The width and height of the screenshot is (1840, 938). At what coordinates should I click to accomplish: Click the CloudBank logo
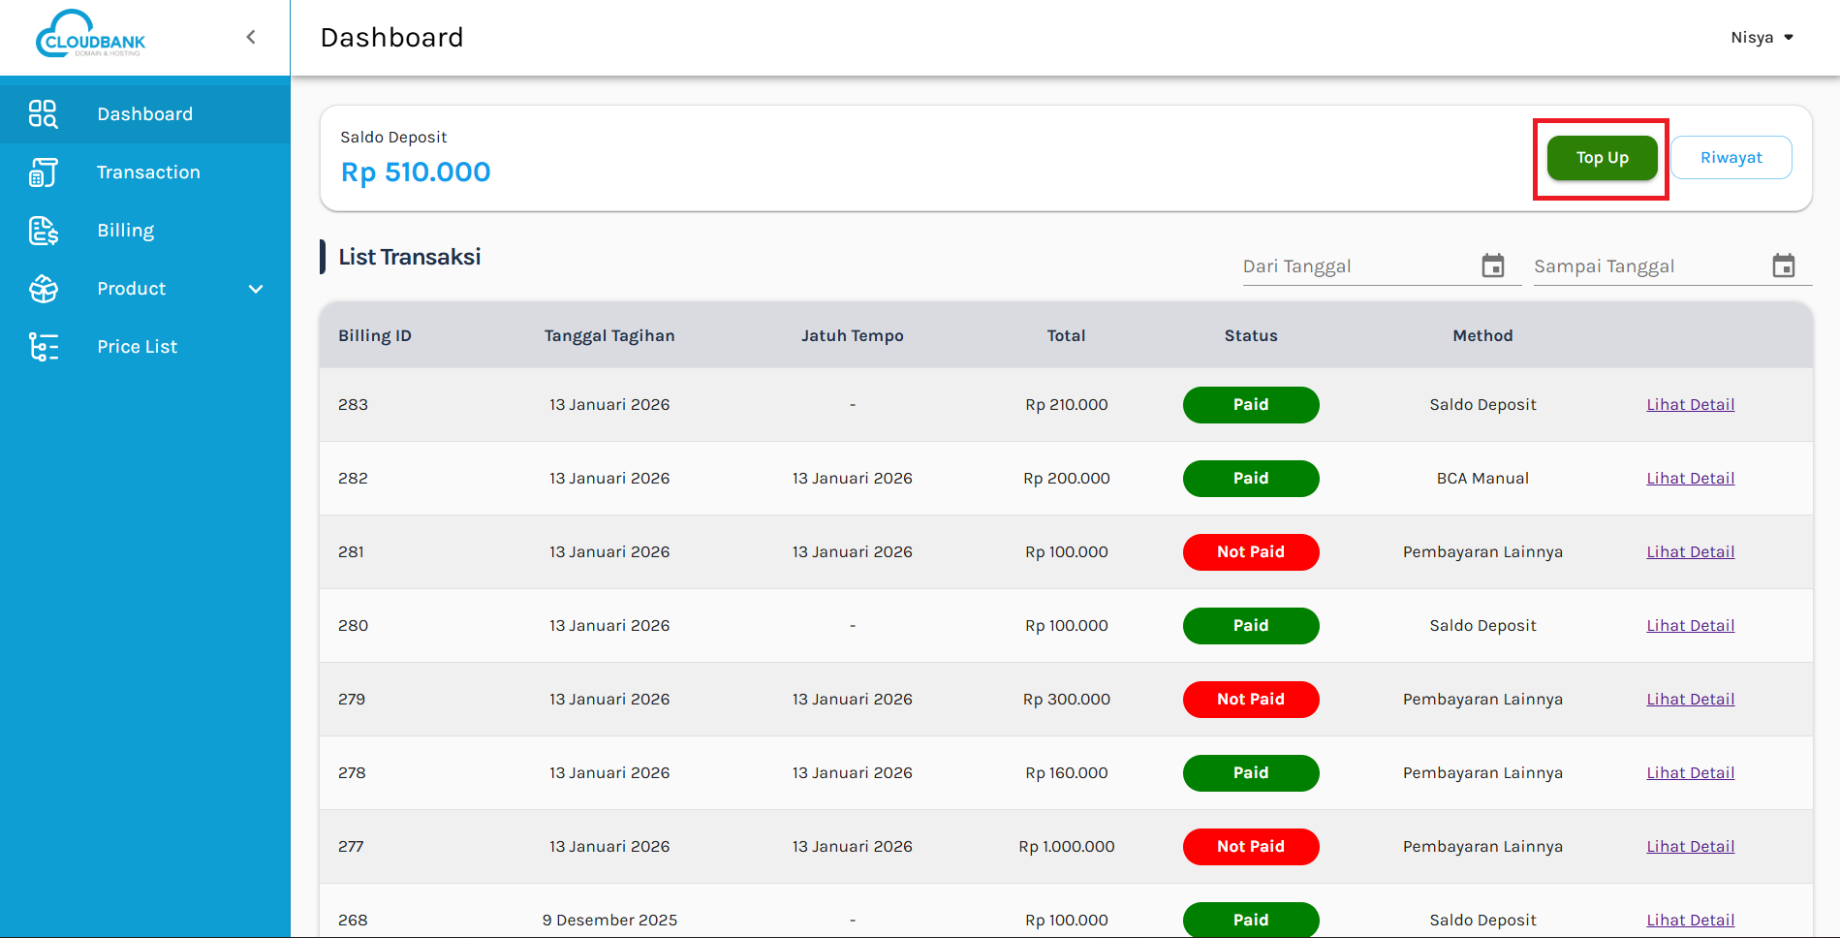tap(90, 36)
